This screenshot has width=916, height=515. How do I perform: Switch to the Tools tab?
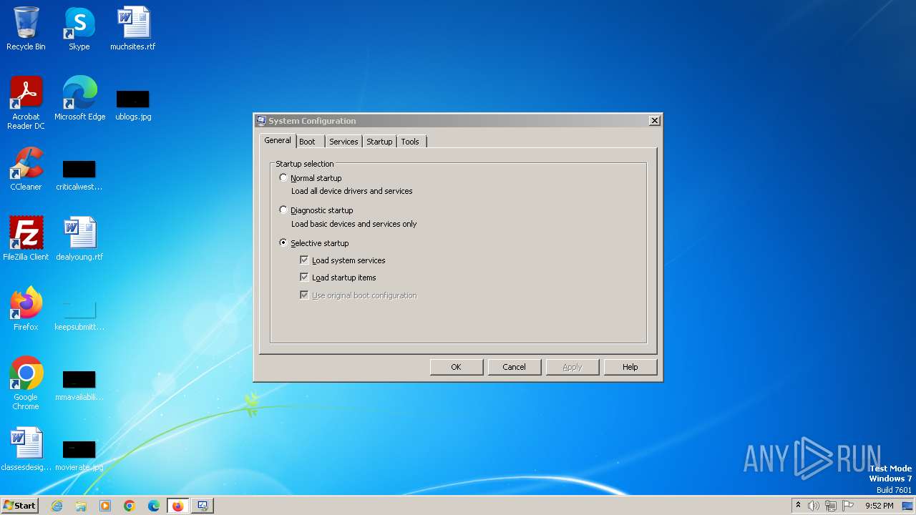pyautogui.click(x=410, y=142)
